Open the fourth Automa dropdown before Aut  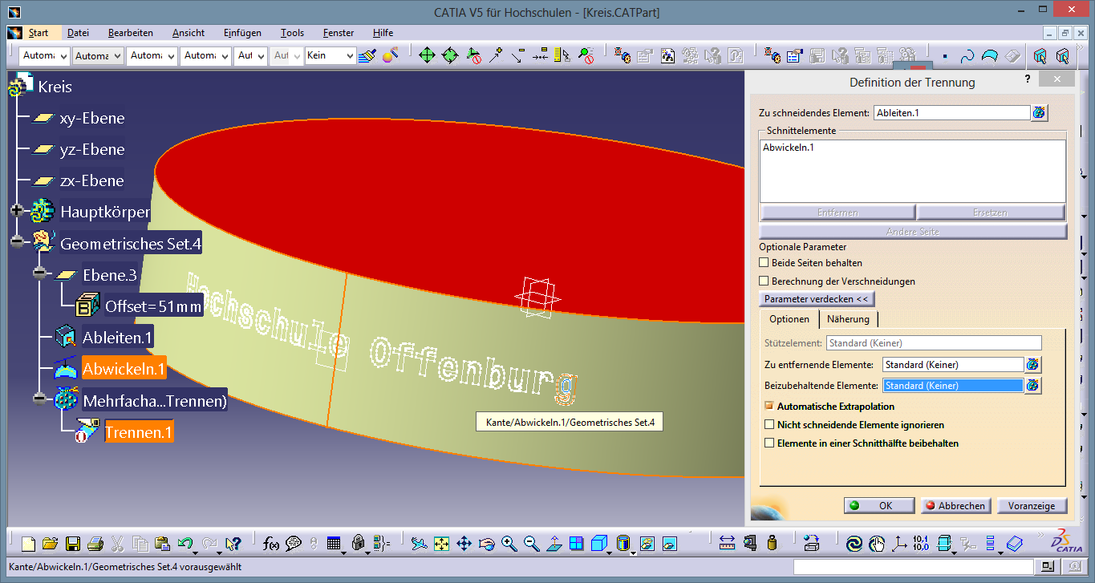(206, 56)
